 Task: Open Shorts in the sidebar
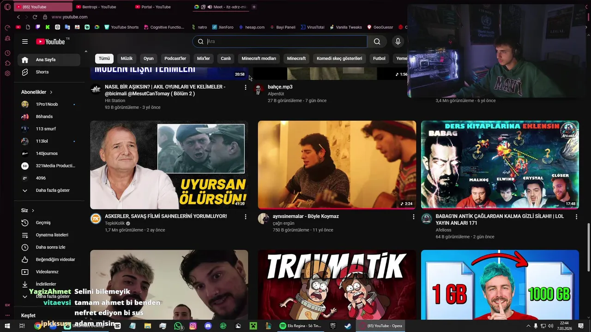pos(49,72)
